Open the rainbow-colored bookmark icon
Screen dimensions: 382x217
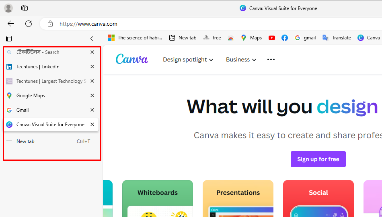[x=230, y=38]
